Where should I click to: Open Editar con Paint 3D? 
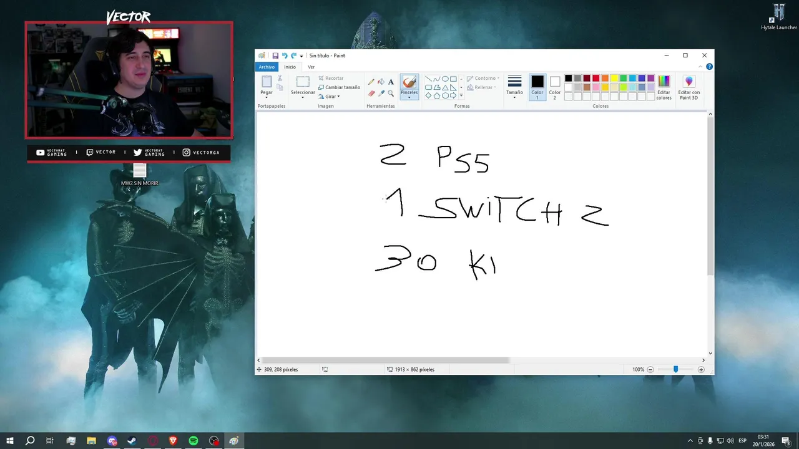click(689, 87)
